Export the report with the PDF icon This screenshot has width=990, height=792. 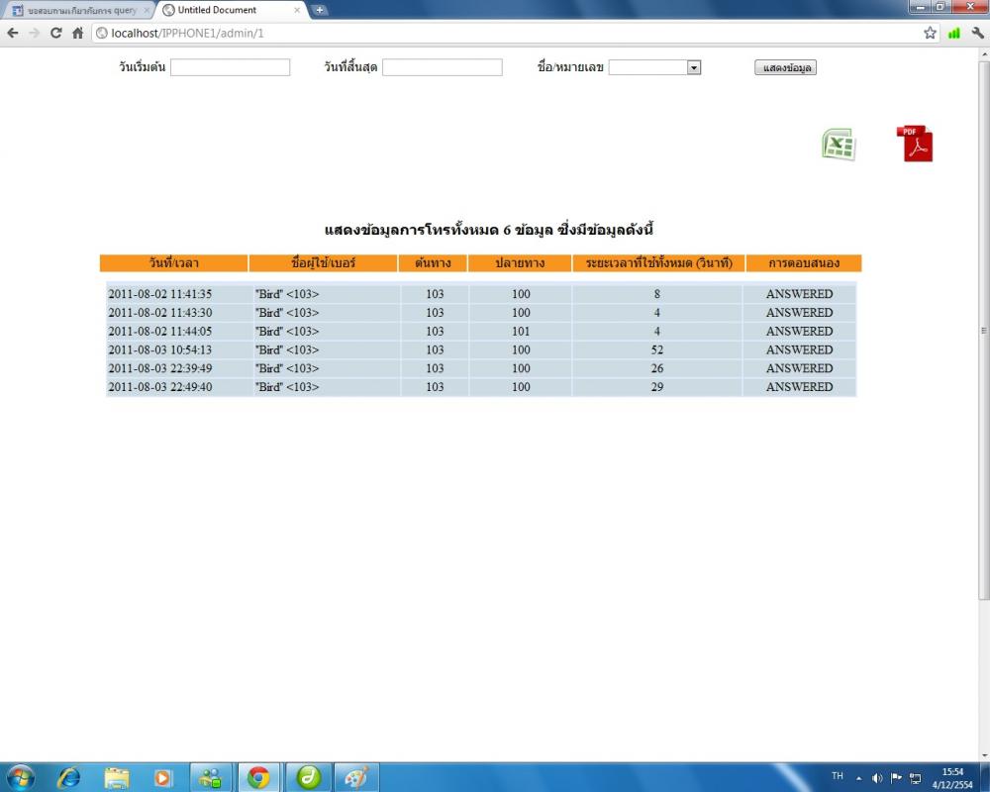click(x=915, y=144)
